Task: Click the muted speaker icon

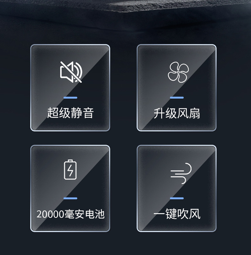Action: (71, 72)
